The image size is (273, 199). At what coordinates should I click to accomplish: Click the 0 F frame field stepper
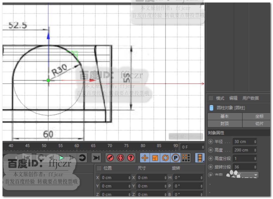coord(203,147)
